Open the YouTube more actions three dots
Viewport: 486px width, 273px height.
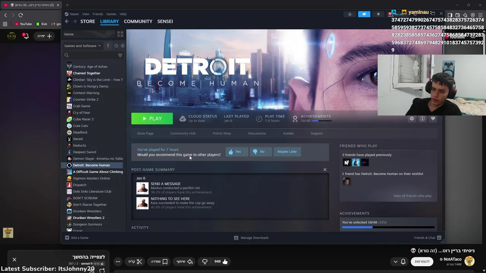coord(118,262)
